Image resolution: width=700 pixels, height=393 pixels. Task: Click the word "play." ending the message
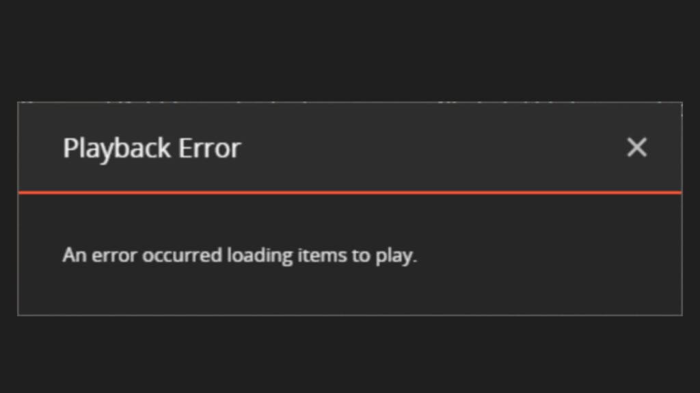396,257
